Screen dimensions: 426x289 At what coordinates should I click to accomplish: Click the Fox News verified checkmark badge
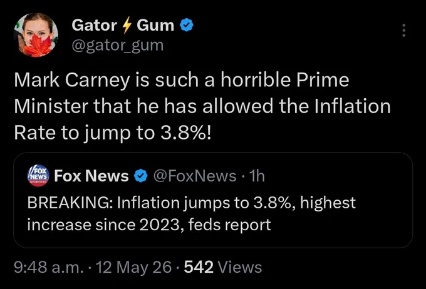click(141, 176)
